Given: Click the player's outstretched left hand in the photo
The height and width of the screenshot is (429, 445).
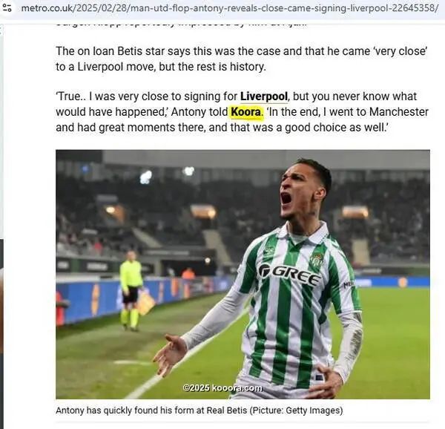Looking at the screenshot, I should tap(169, 355).
